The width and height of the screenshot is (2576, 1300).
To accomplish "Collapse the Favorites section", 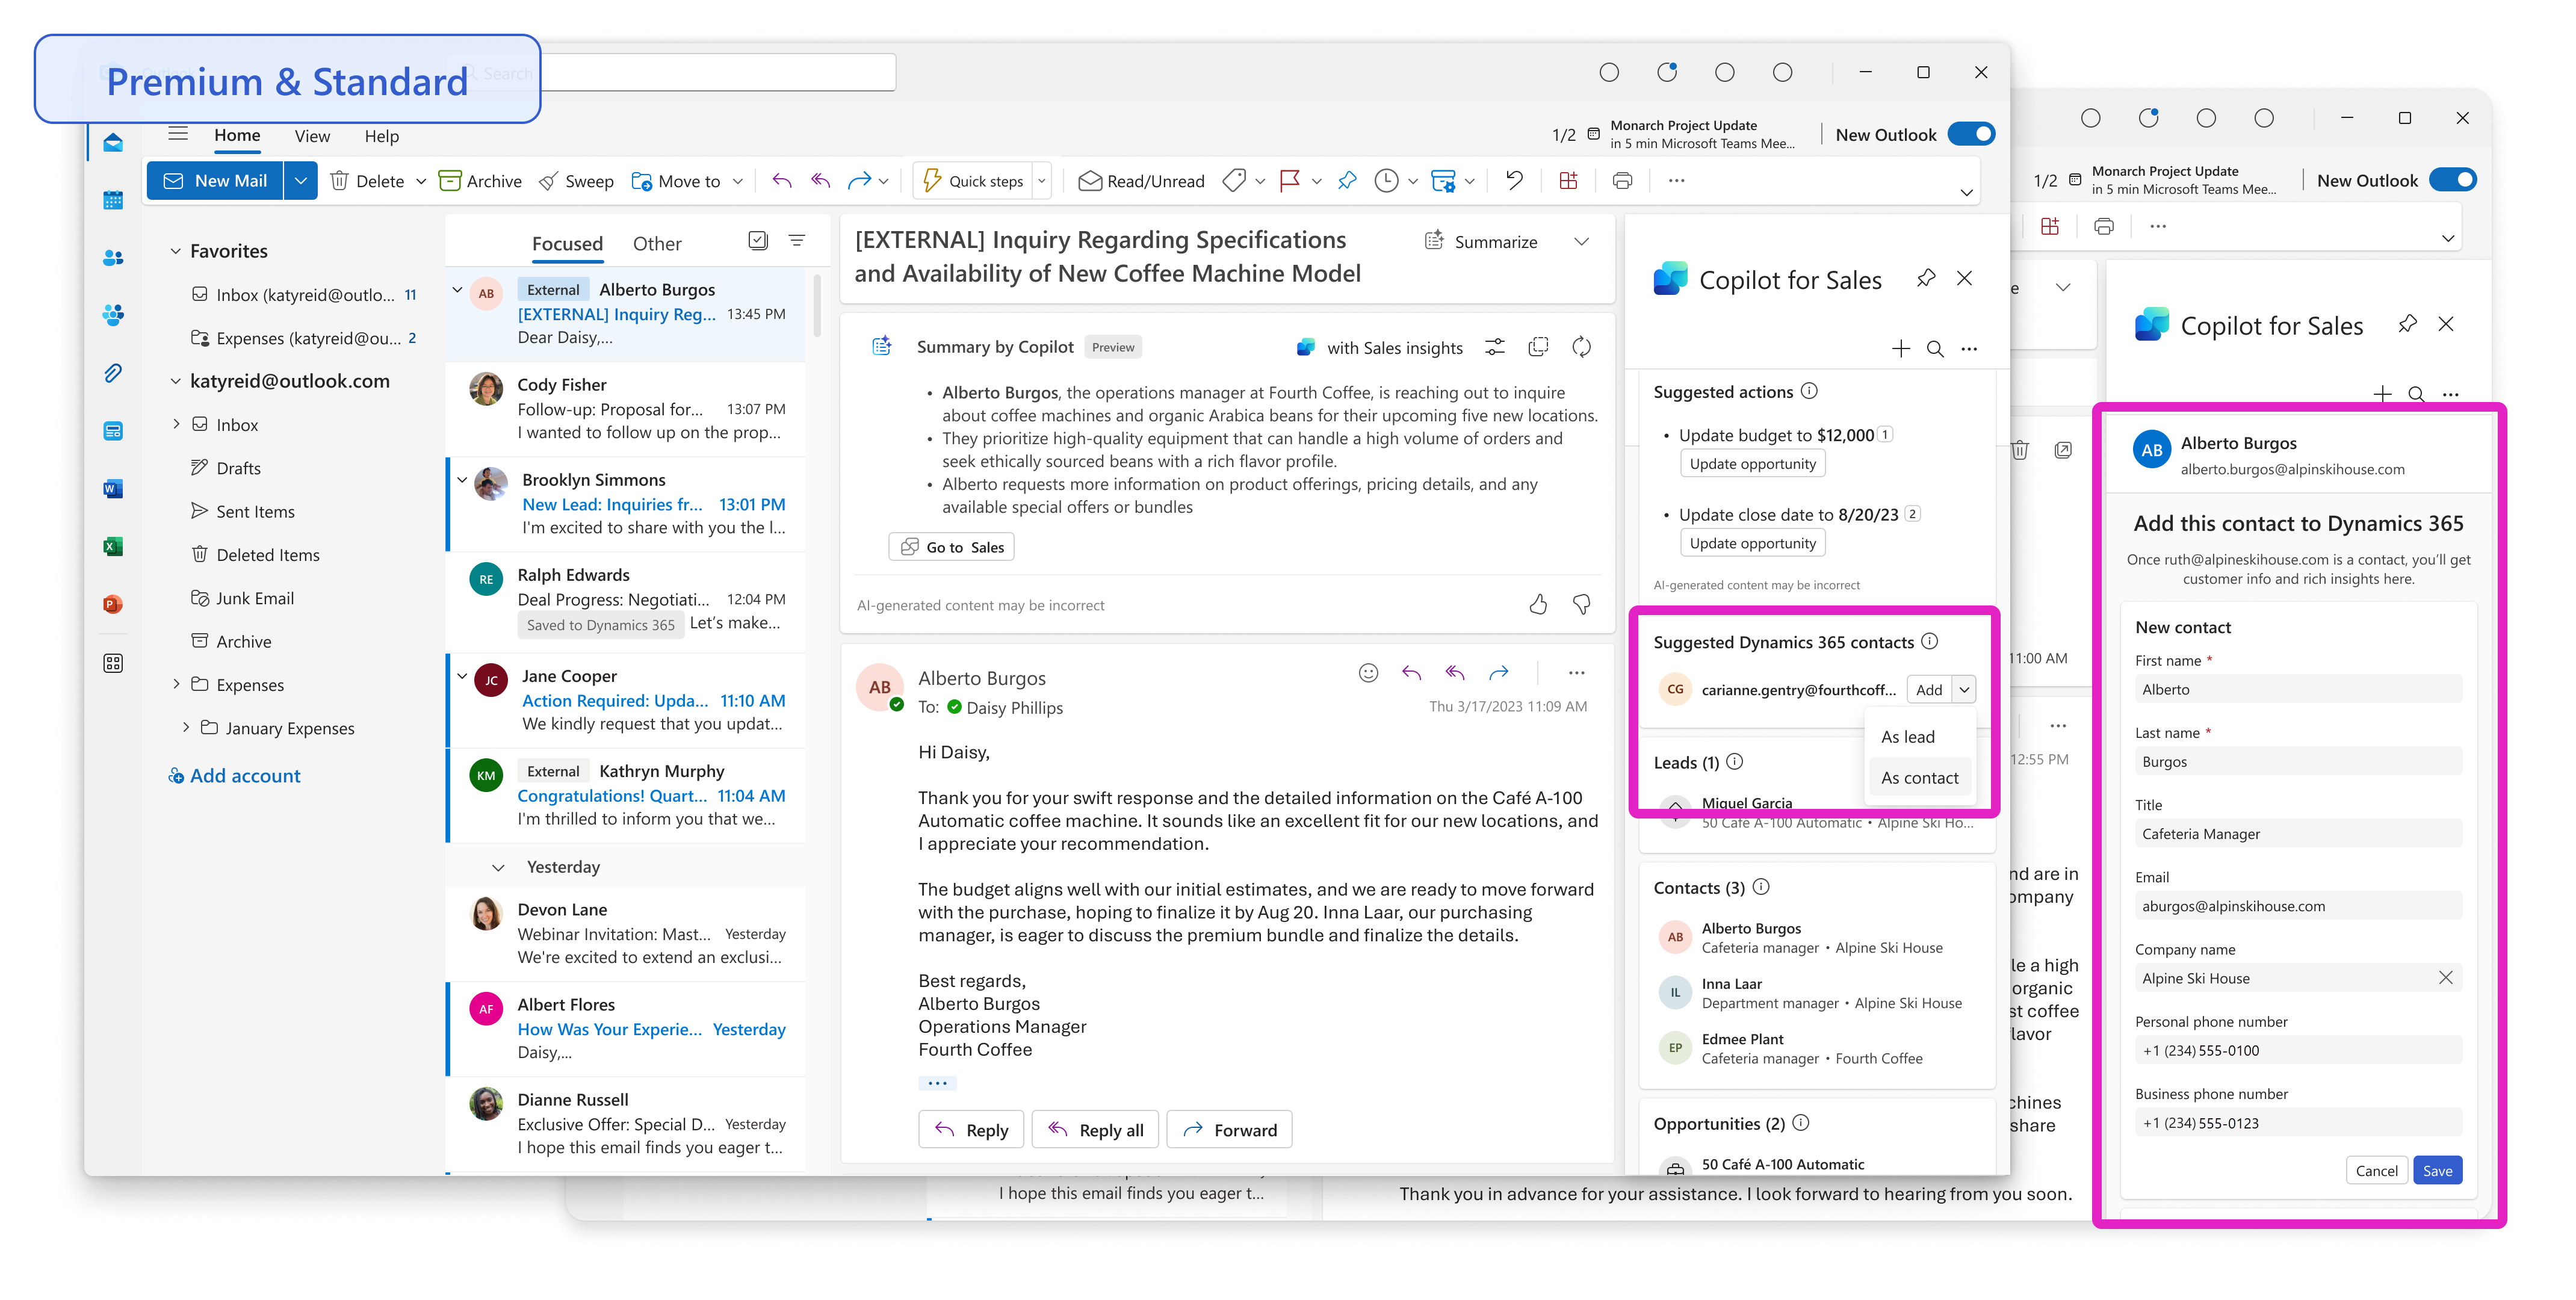I will (176, 251).
